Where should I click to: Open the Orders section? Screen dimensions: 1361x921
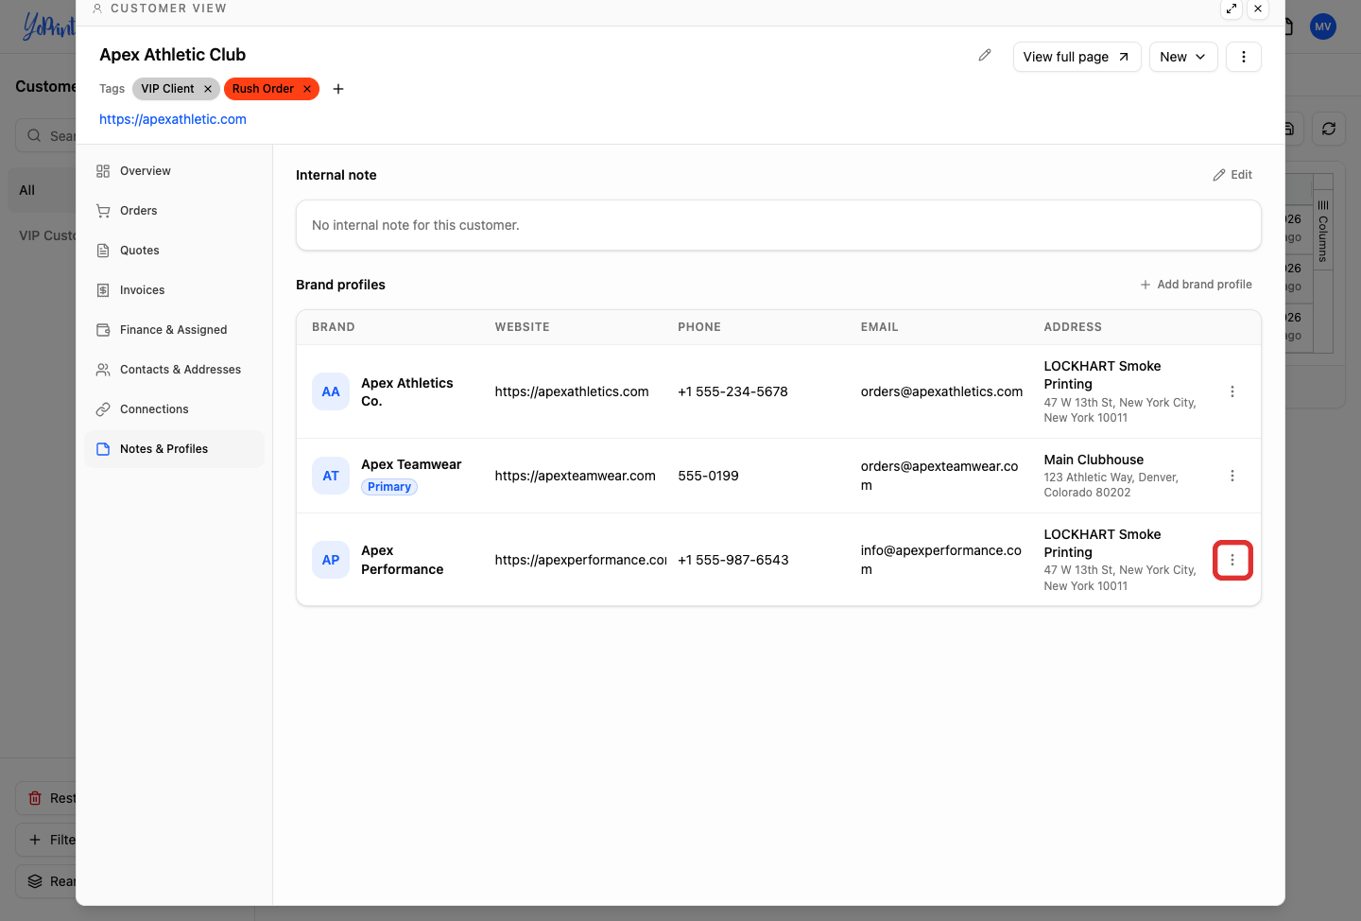(175, 211)
